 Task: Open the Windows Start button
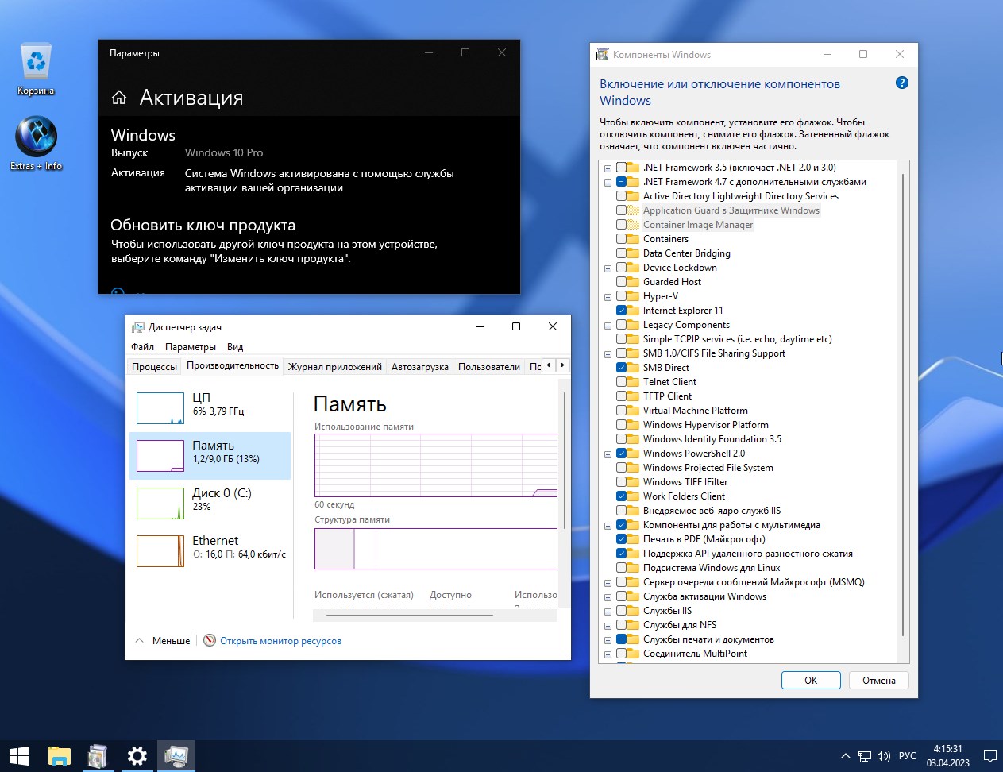pyautogui.click(x=19, y=755)
